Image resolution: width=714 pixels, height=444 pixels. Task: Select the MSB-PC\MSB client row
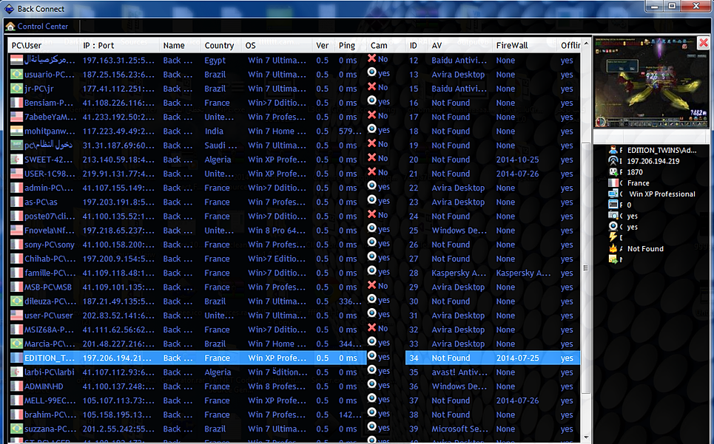click(x=294, y=287)
